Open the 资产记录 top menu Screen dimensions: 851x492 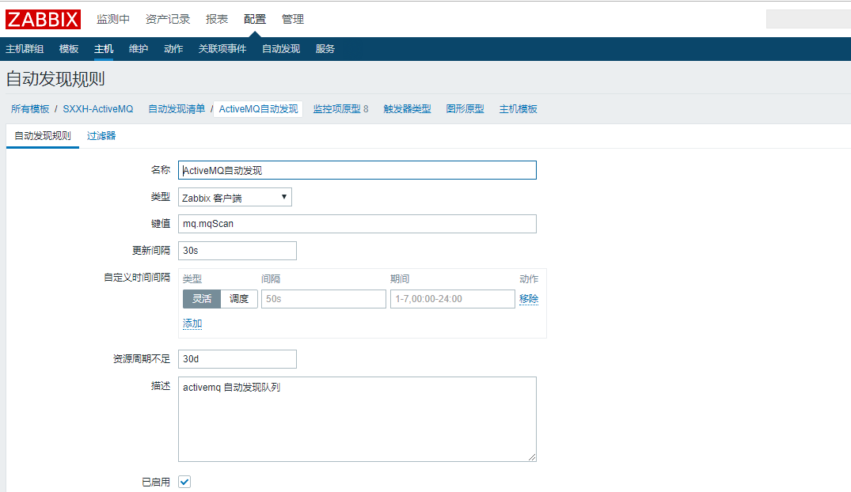point(168,19)
